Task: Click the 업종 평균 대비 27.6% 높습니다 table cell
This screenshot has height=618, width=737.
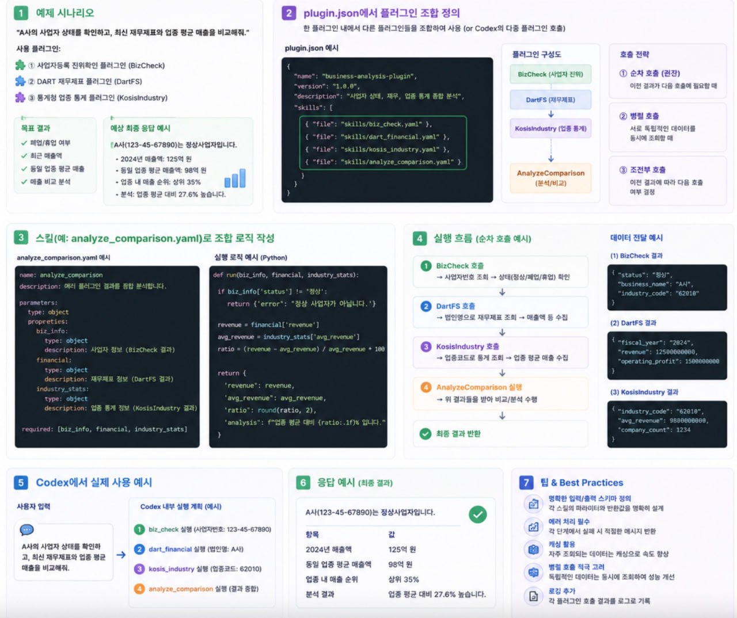Action: coord(437,594)
